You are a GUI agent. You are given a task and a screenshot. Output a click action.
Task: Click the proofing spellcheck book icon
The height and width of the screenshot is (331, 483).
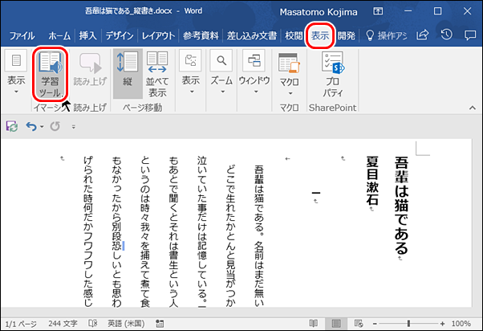click(x=93, y=324)
